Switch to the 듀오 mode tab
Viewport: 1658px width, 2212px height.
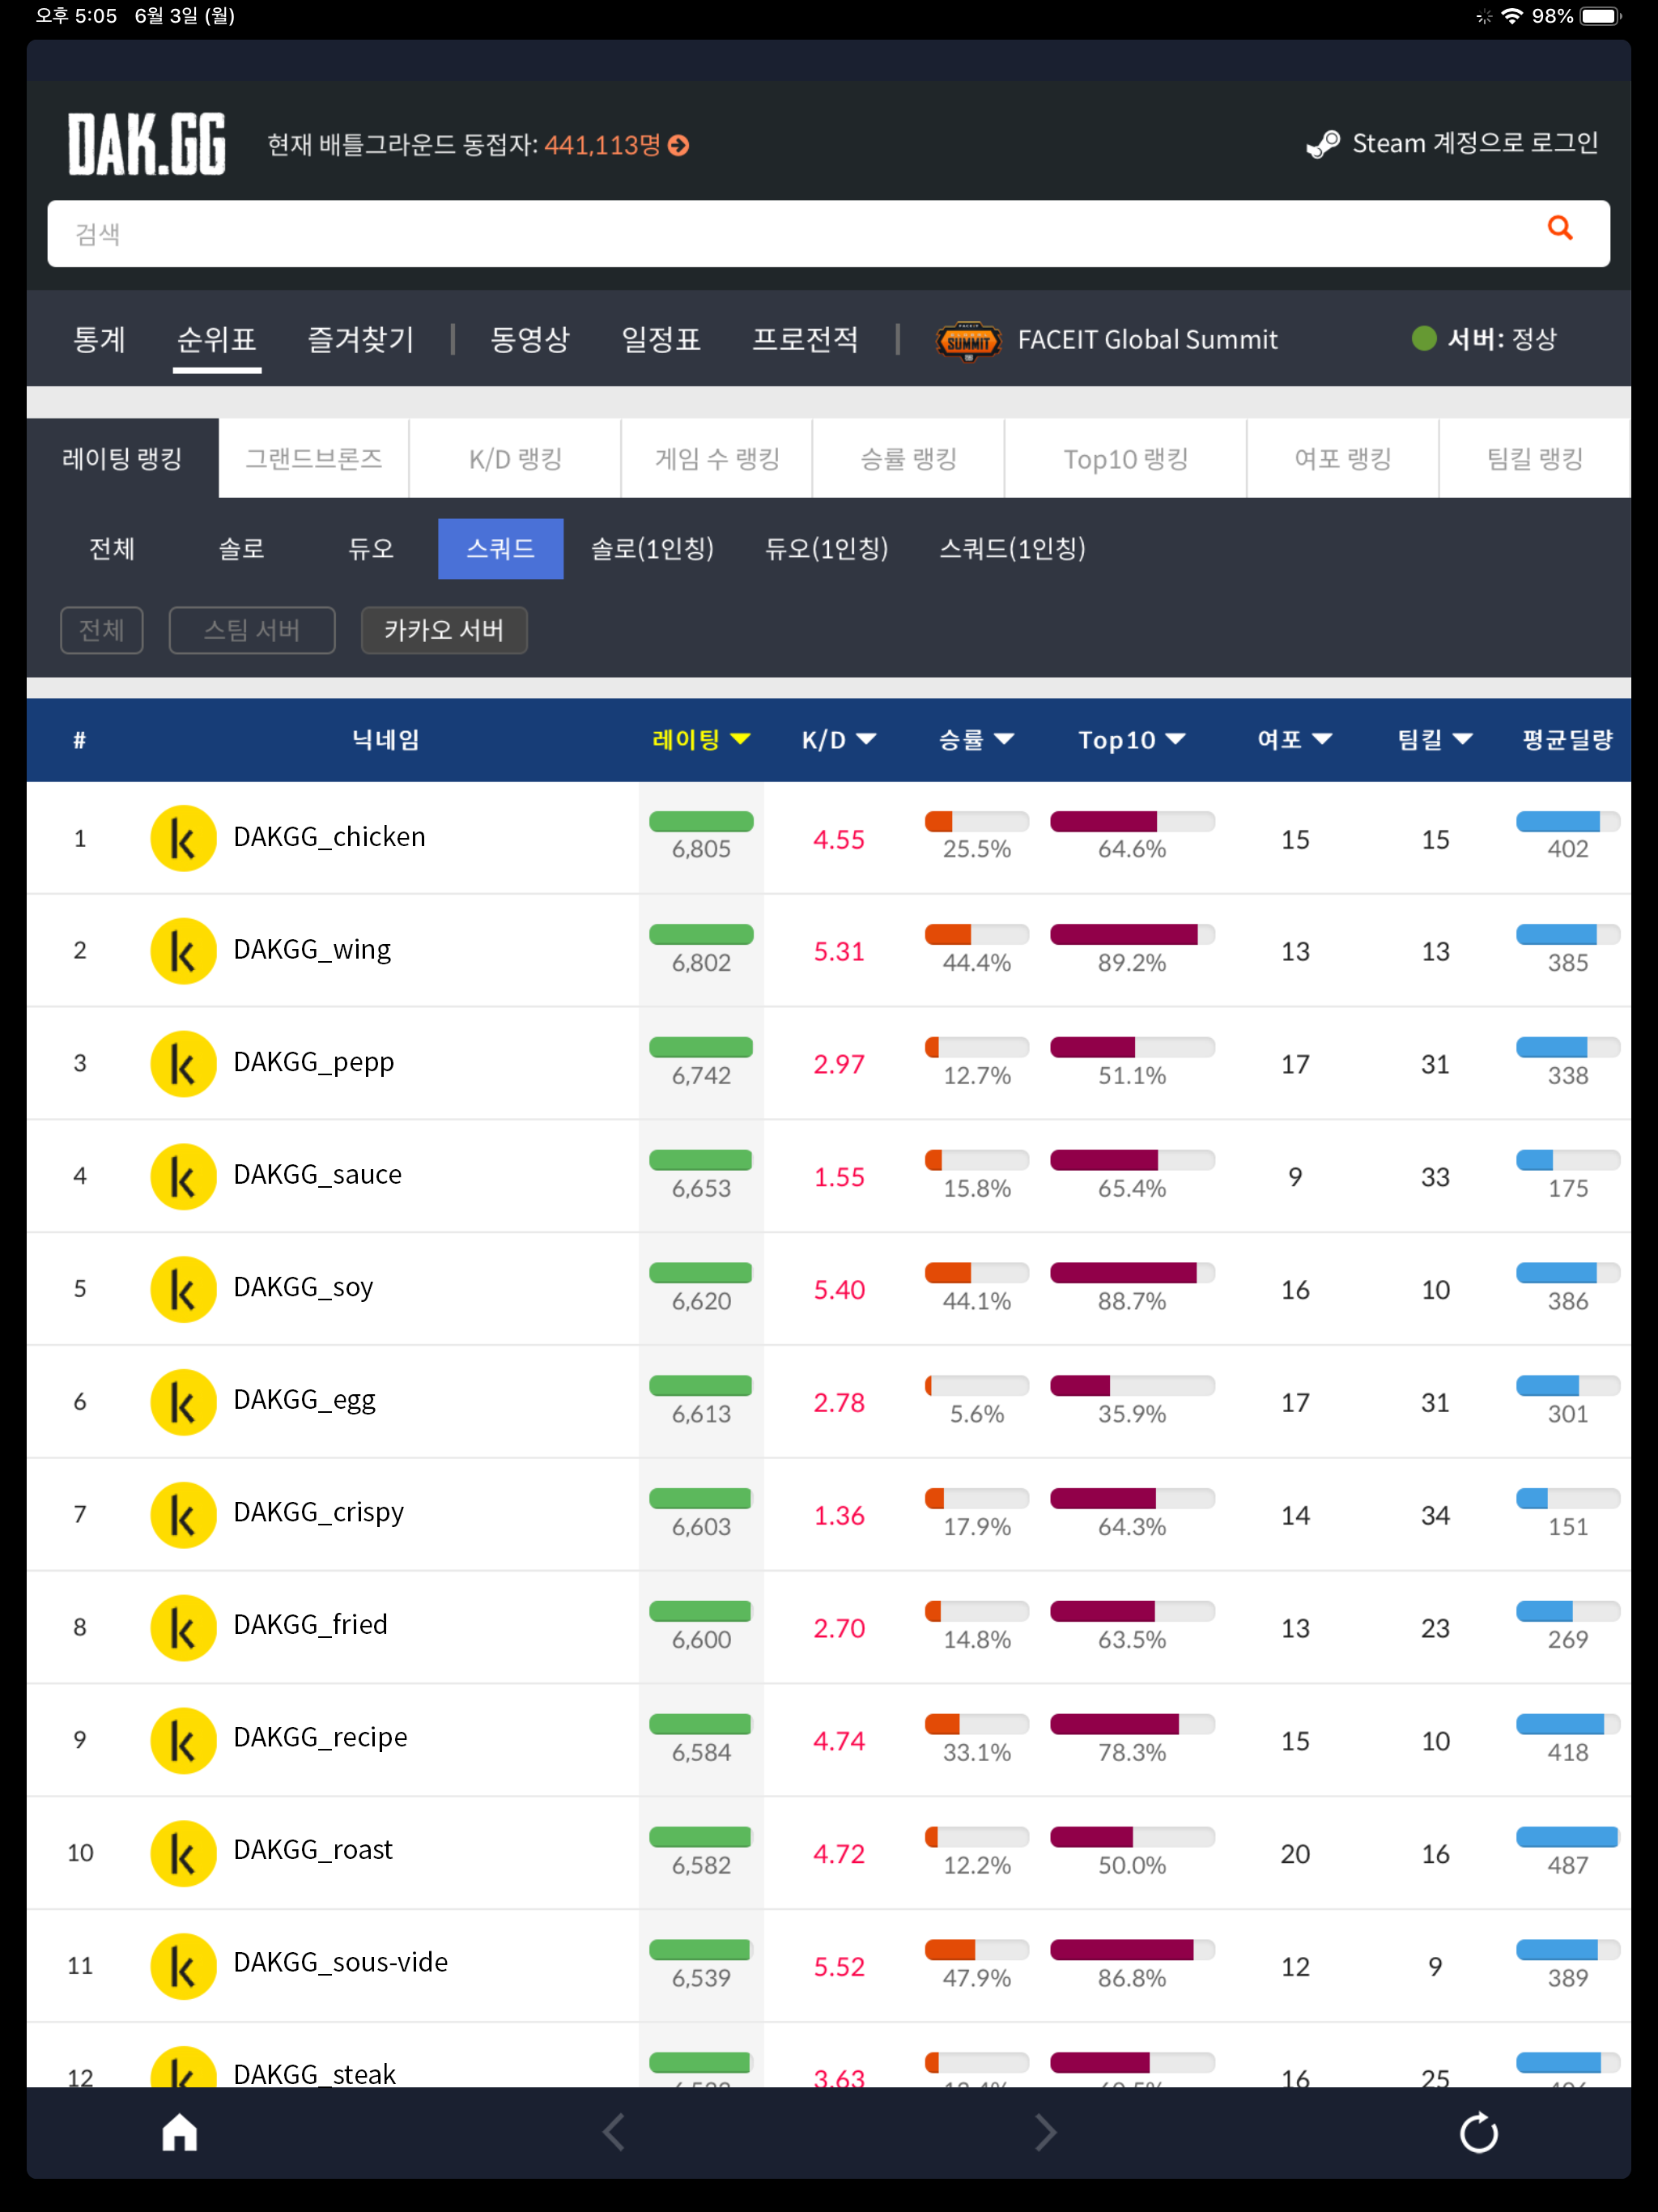click(370, 549)
